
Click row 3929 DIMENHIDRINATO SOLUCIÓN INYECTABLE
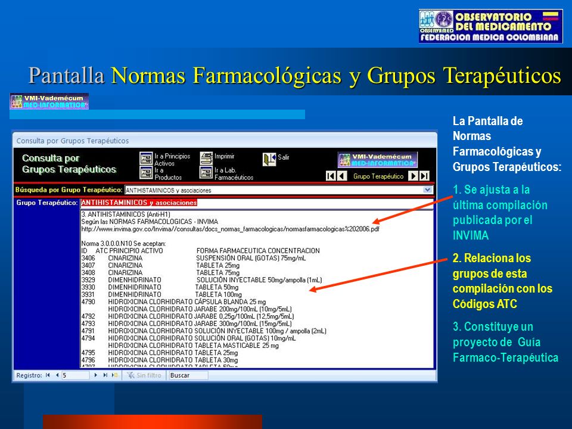[202, 280]
